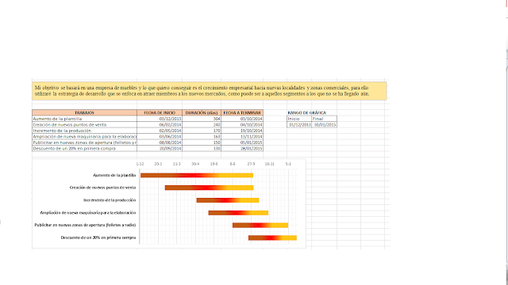The width and height of the screenshot is (508, 285).
Task: Select duration cell 163
Action: (x=202, y=137)
